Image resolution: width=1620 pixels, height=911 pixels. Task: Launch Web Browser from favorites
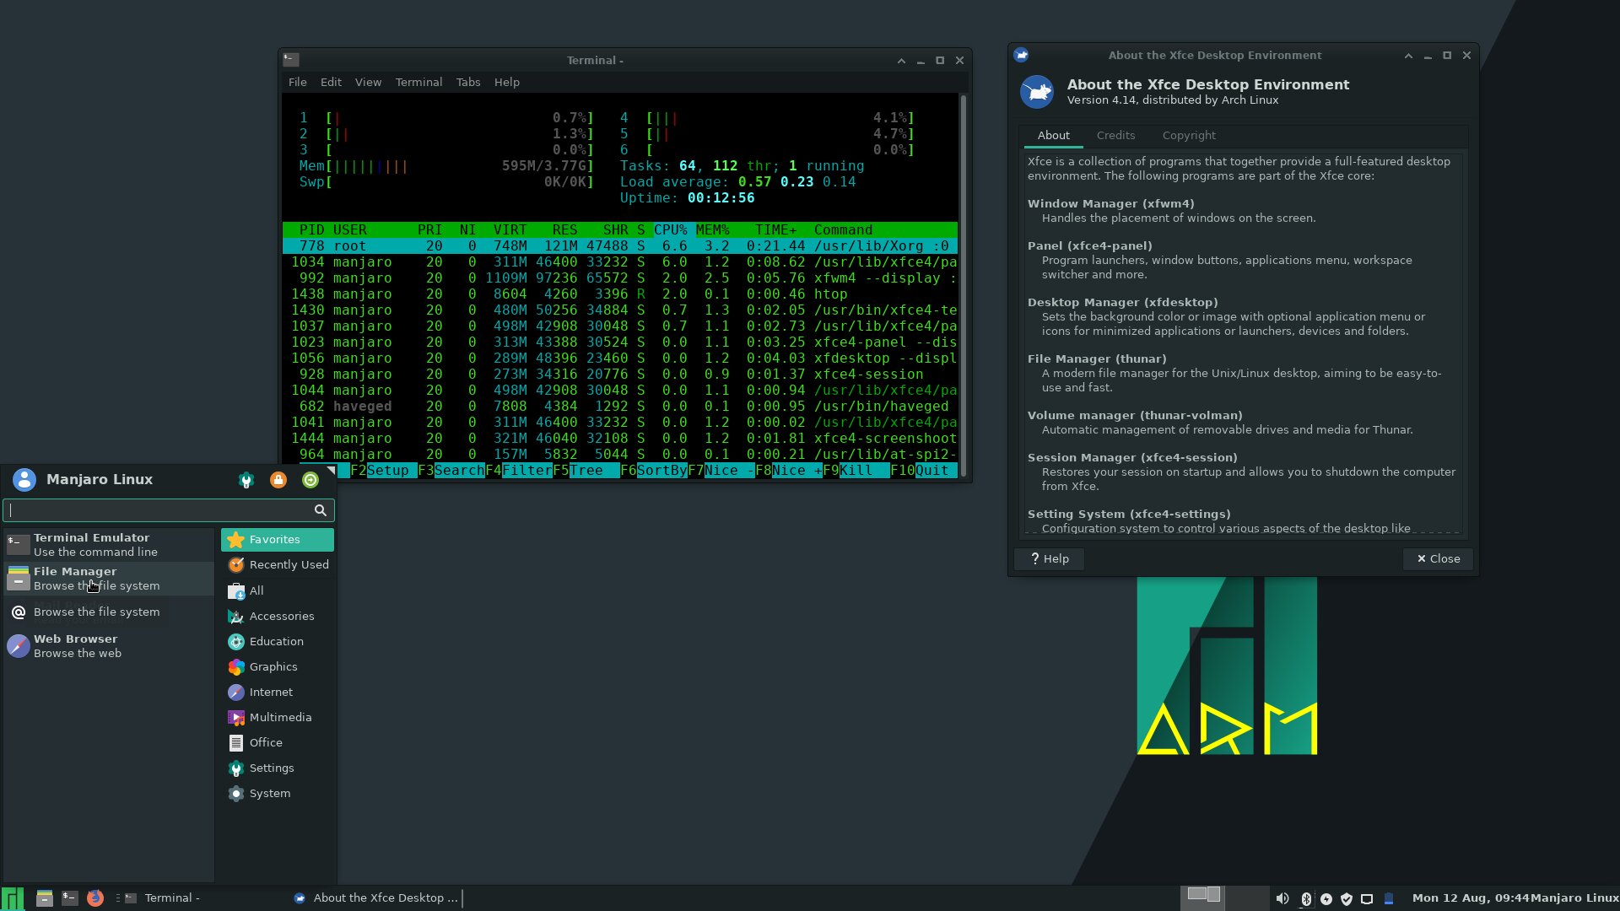pyautogui.click(x=109, y=646)
